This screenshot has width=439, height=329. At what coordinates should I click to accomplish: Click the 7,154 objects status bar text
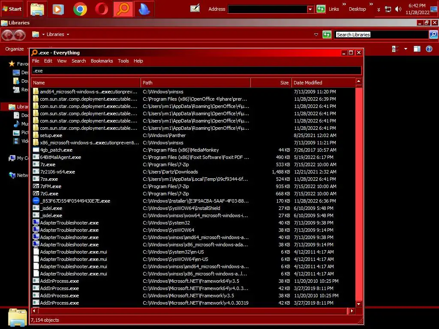[45, 320]
